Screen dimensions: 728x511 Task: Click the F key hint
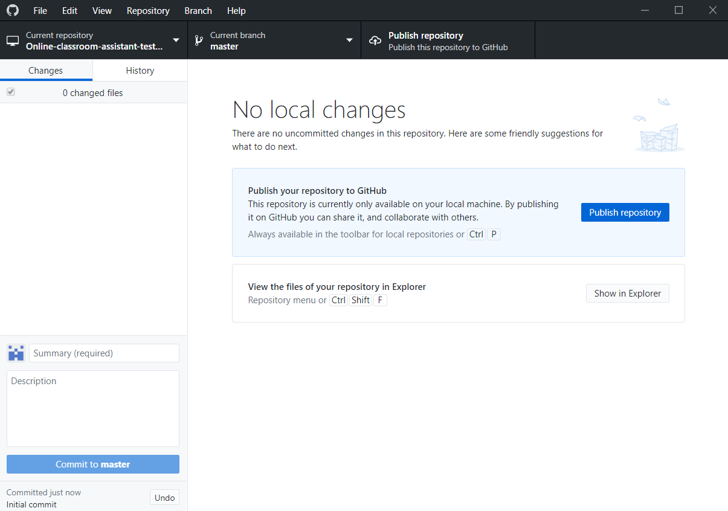[380, 300]
